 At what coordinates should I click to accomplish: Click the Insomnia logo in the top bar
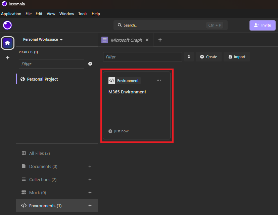pos(7,25)
